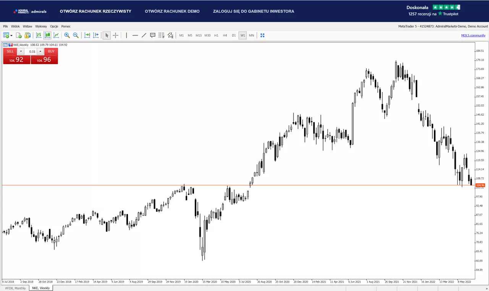Switch to line chart view

click(x=56, y=35)
